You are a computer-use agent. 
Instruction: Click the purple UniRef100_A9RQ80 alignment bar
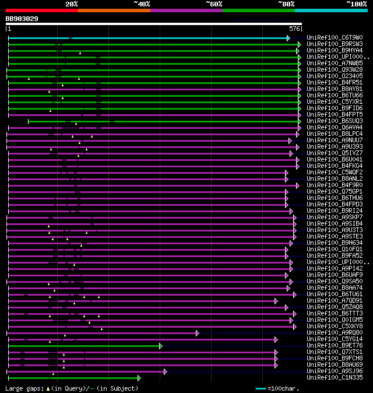click(101, 333)
